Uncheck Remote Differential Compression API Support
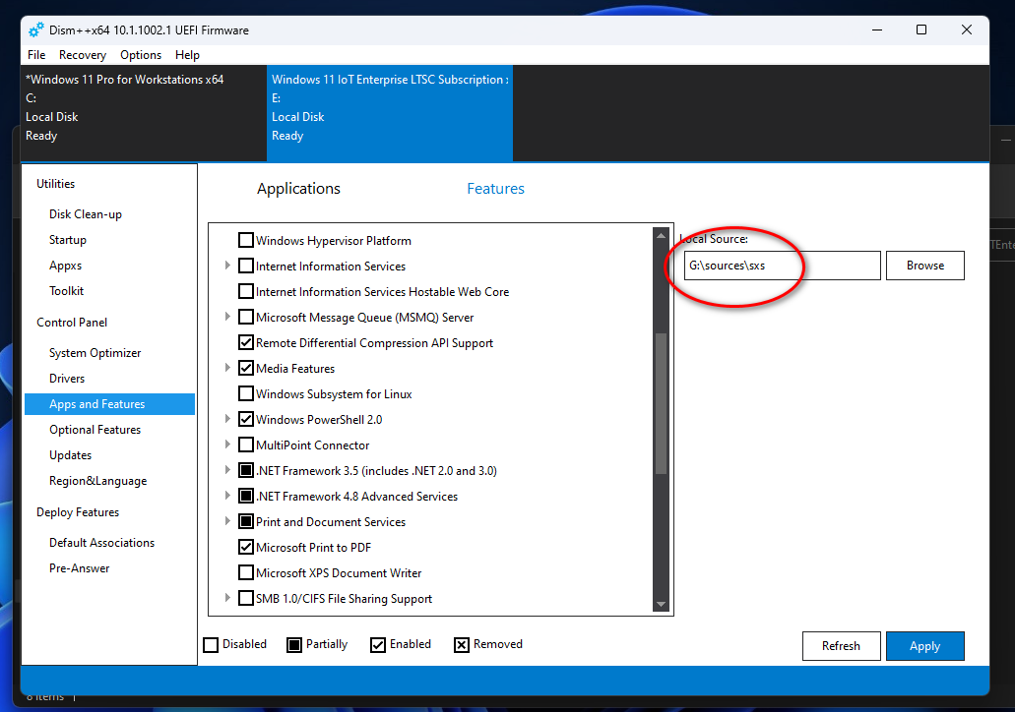 click(x=246, y=343)
